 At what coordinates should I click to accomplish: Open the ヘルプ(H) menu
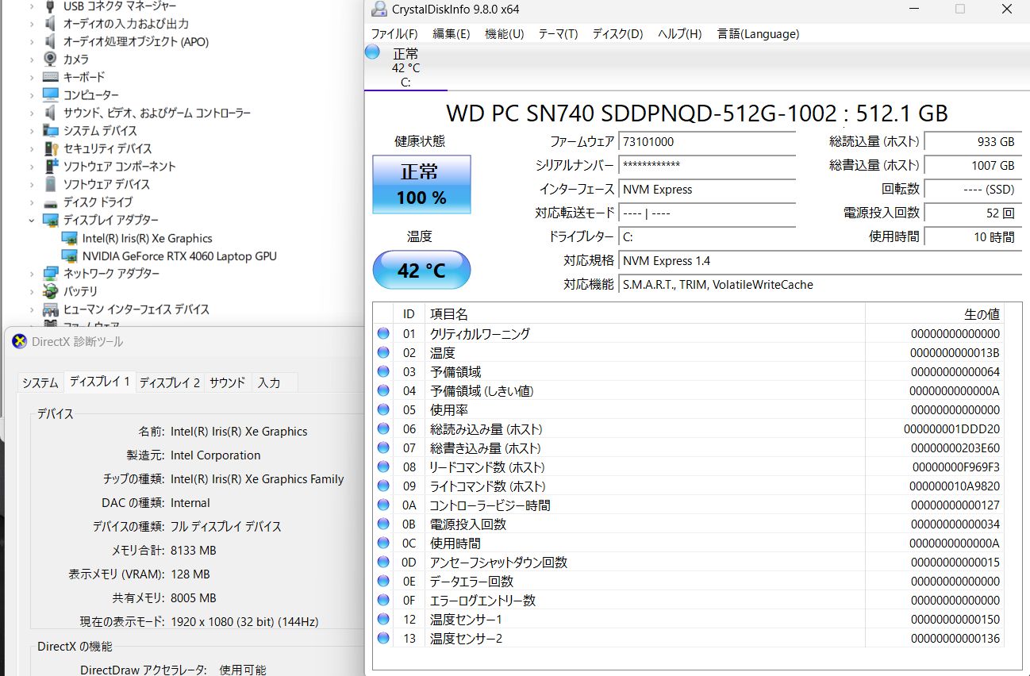679,34
